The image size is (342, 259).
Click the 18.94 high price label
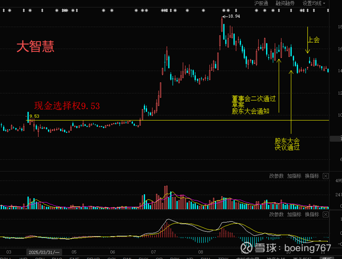coord(234,16)
